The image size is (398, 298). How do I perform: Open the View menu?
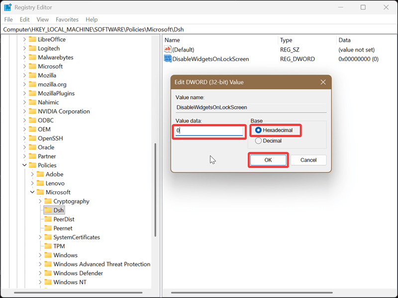point(42,19)
